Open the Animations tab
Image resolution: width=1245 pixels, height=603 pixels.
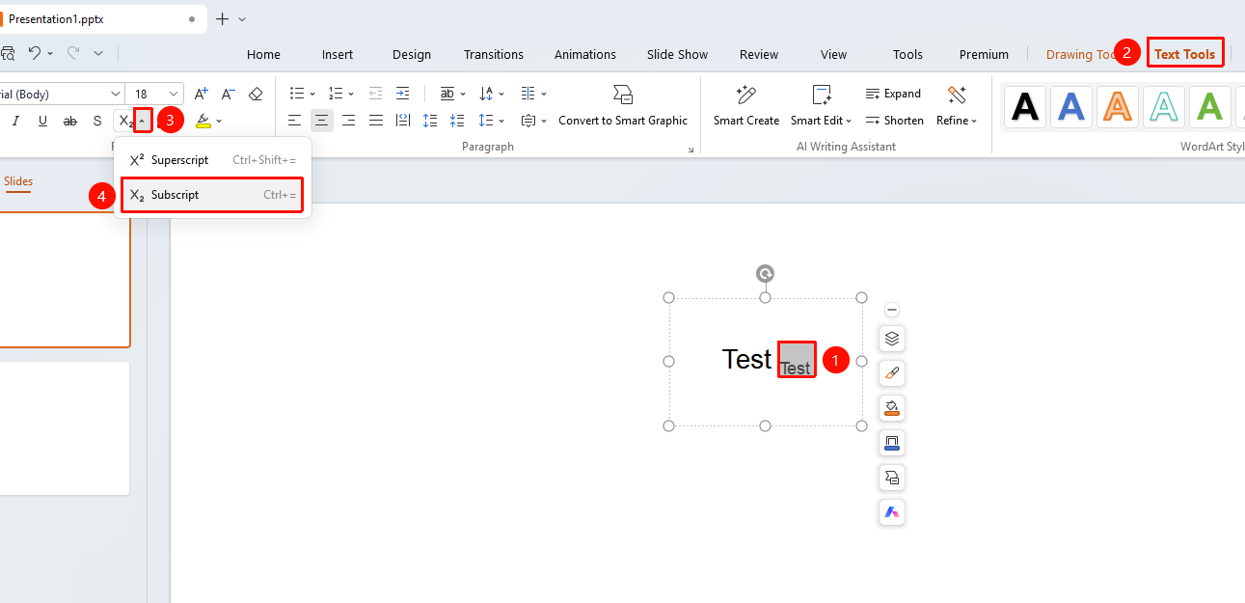tap(585, 54)
